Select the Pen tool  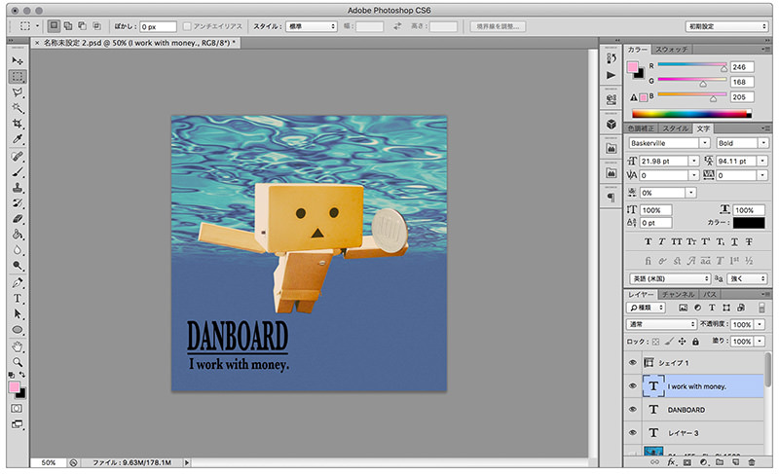tap(18, 282)
